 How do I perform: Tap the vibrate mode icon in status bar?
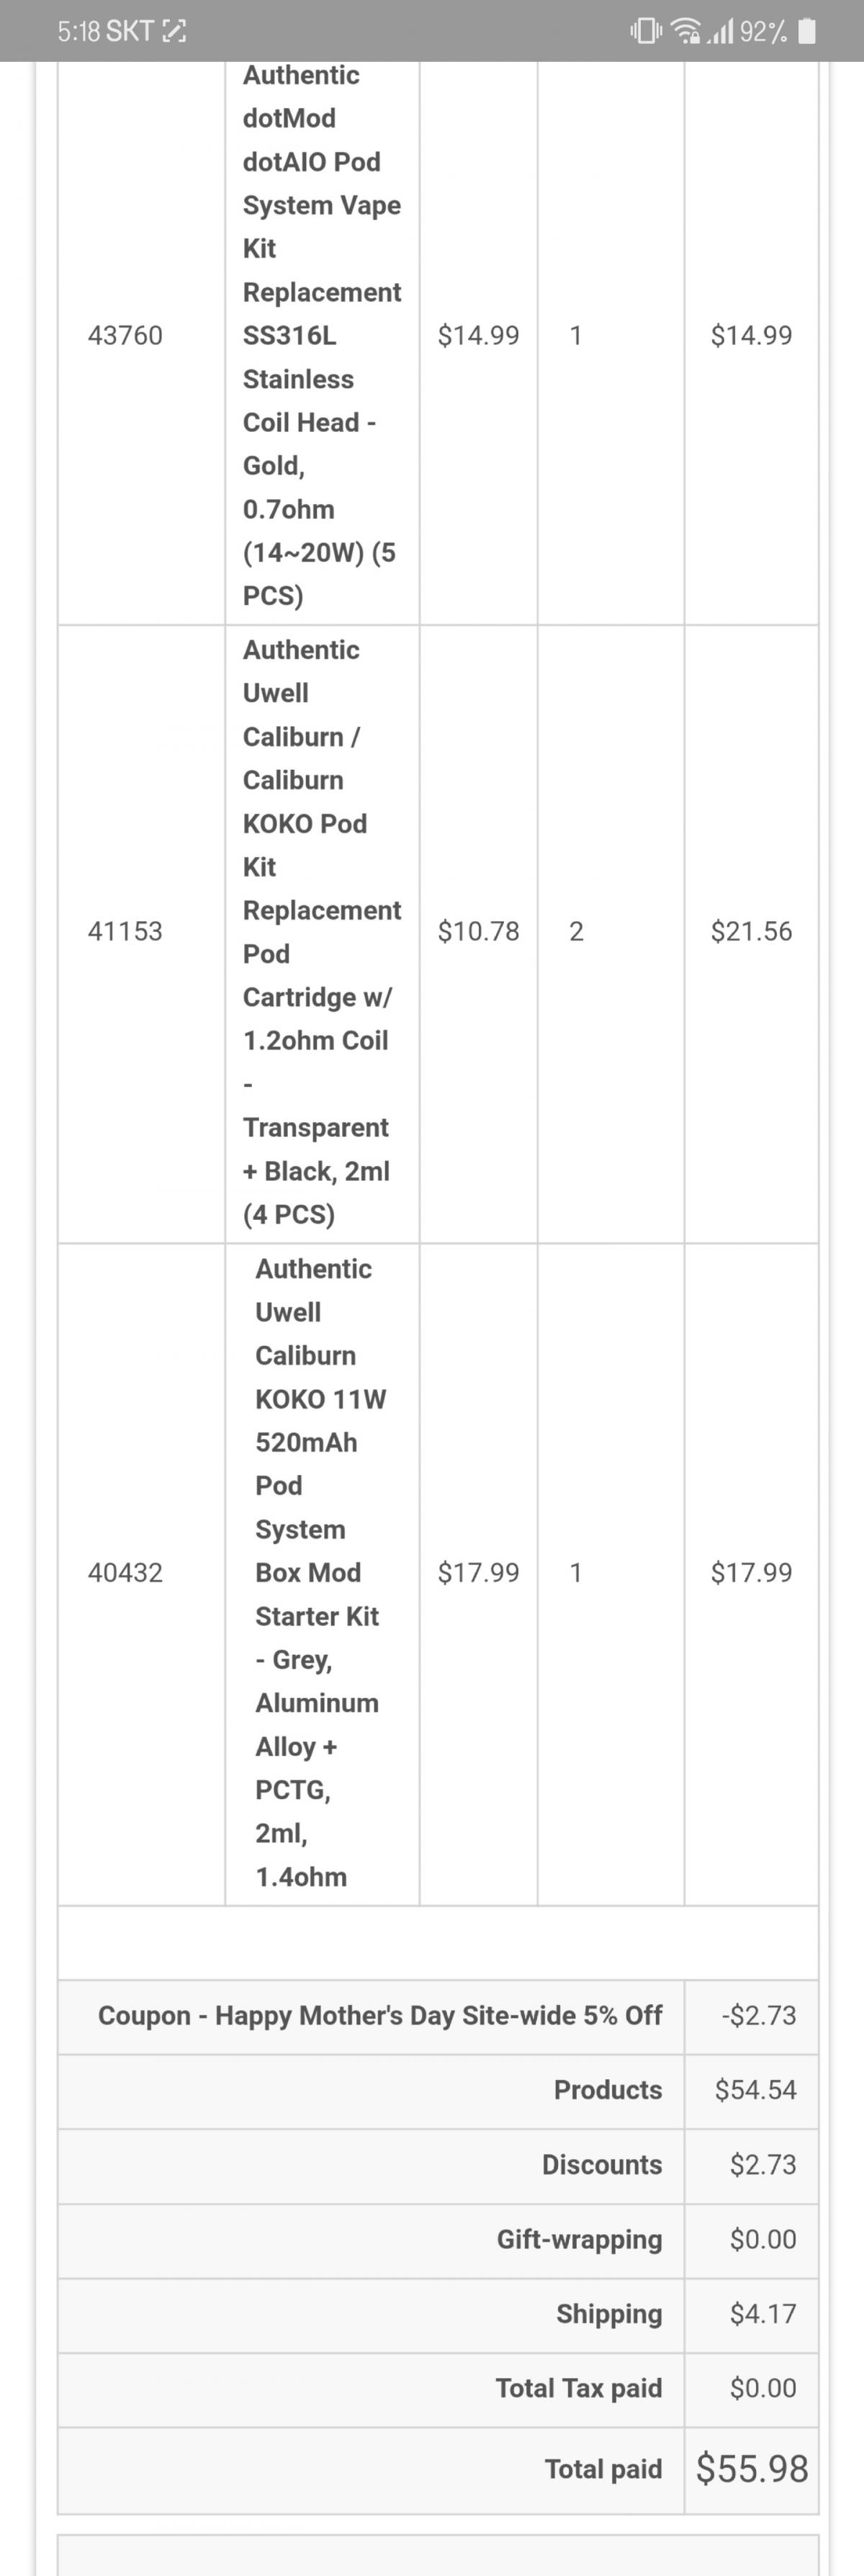646,32
